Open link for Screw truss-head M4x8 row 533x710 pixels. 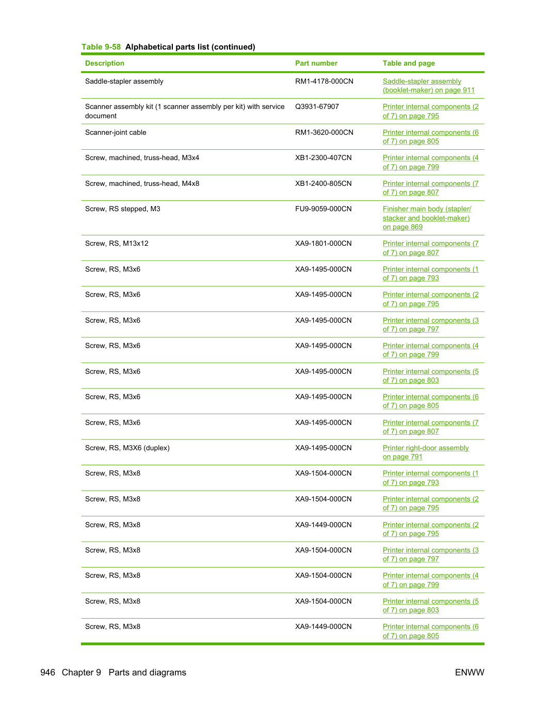pyautogui.click(x=430, y=188)
